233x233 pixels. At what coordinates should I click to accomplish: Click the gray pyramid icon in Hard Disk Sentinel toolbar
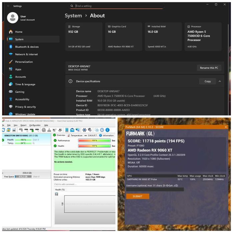pyautogui.click(x=49, y=130)
